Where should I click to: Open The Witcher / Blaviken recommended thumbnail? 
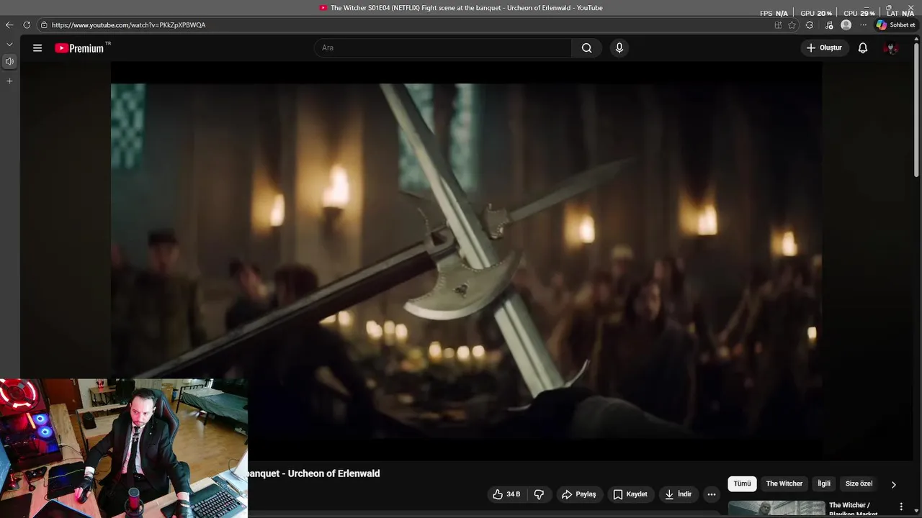[x=776, y=508]
